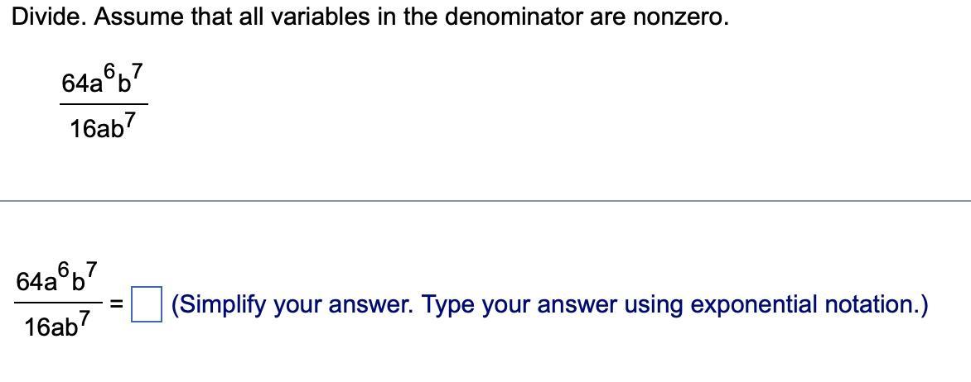Click the horizontal divider line between sections
The width and height of the screenshot is (971, 382).
click(x=485, y=201)
